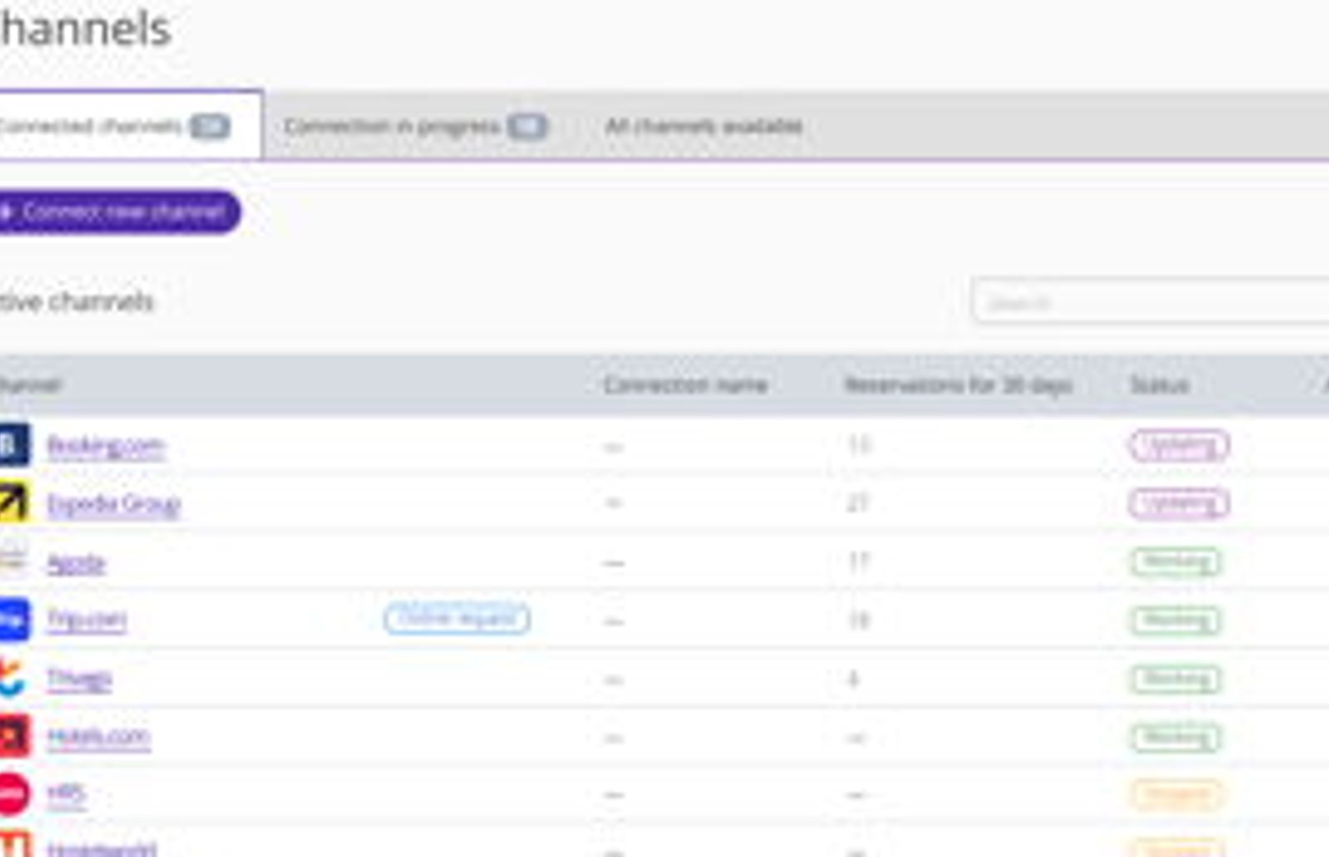
Task: Click the Updating status badge for Booking.com
Action: click(x=1179, y=446)
